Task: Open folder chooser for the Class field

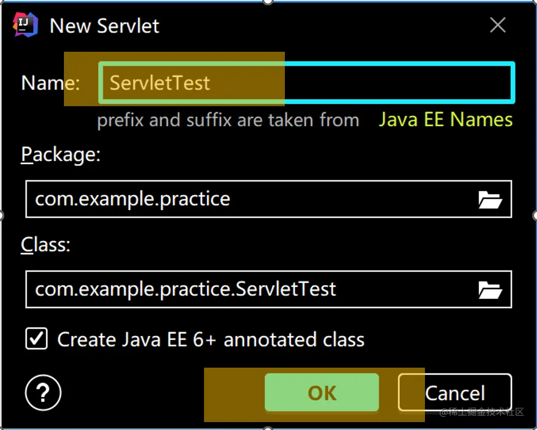Action: (x=489, y=289)
